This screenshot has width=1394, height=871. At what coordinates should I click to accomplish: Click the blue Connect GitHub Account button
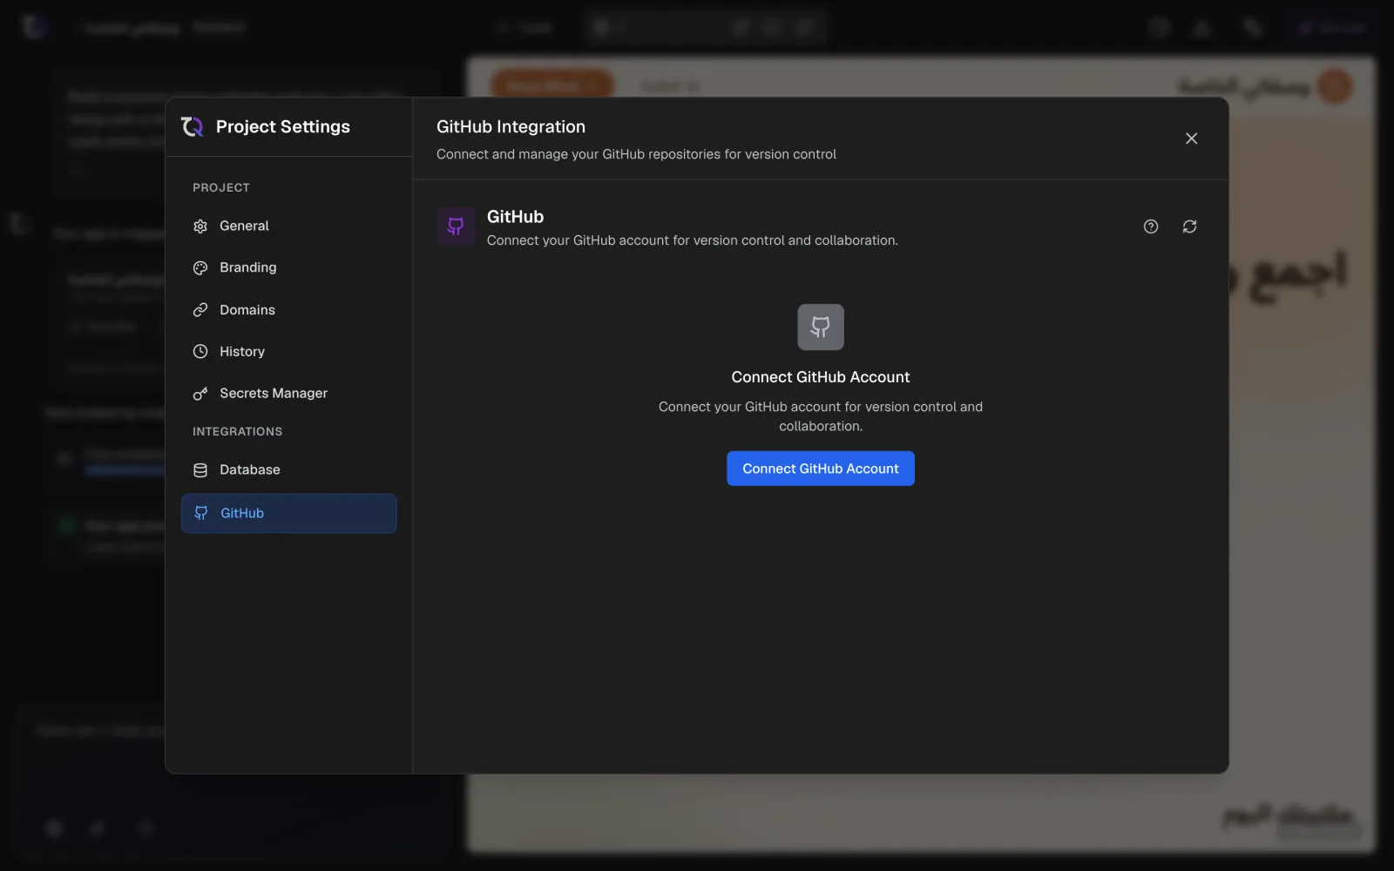820,469
